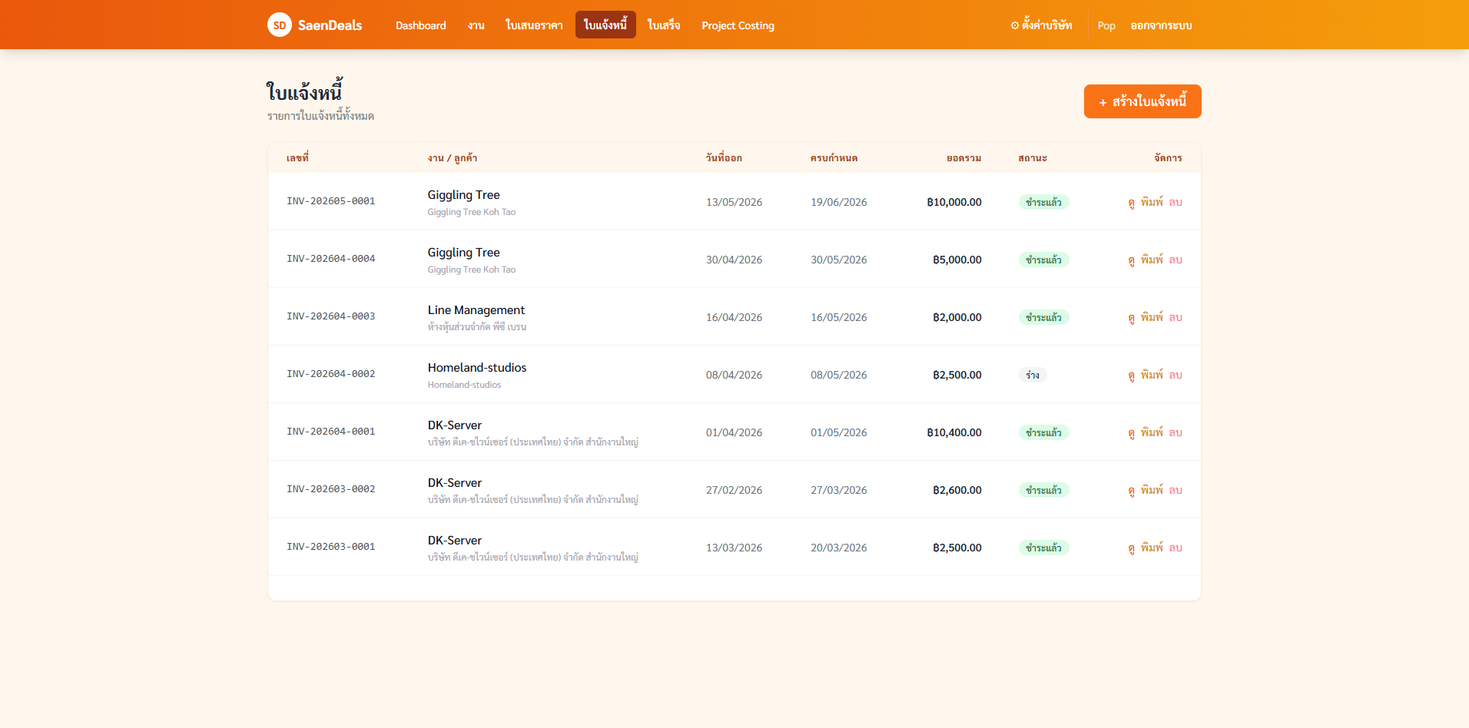The height and width of the screenshot is (728, 1469).
Task: View invoice INV-202604-0002 with ดู
Action: 1131,376
